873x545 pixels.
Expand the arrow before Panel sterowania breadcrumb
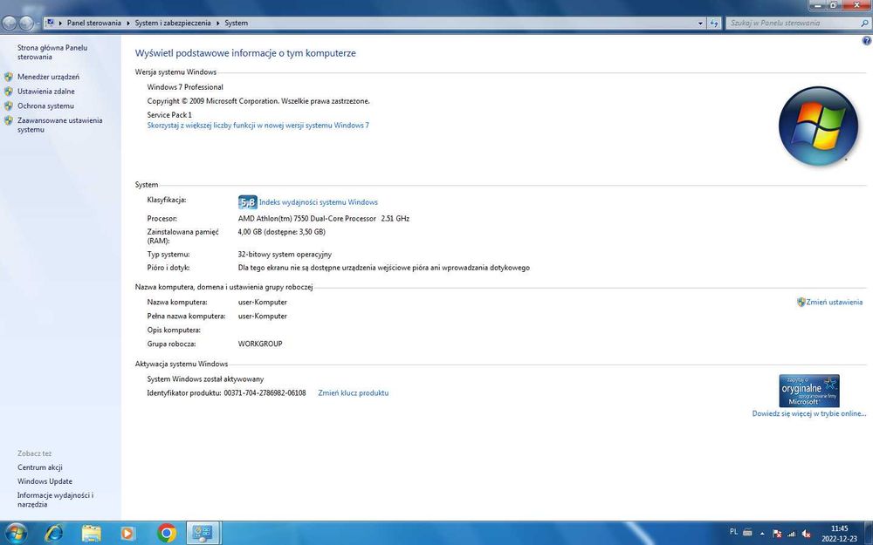point(60,23)
